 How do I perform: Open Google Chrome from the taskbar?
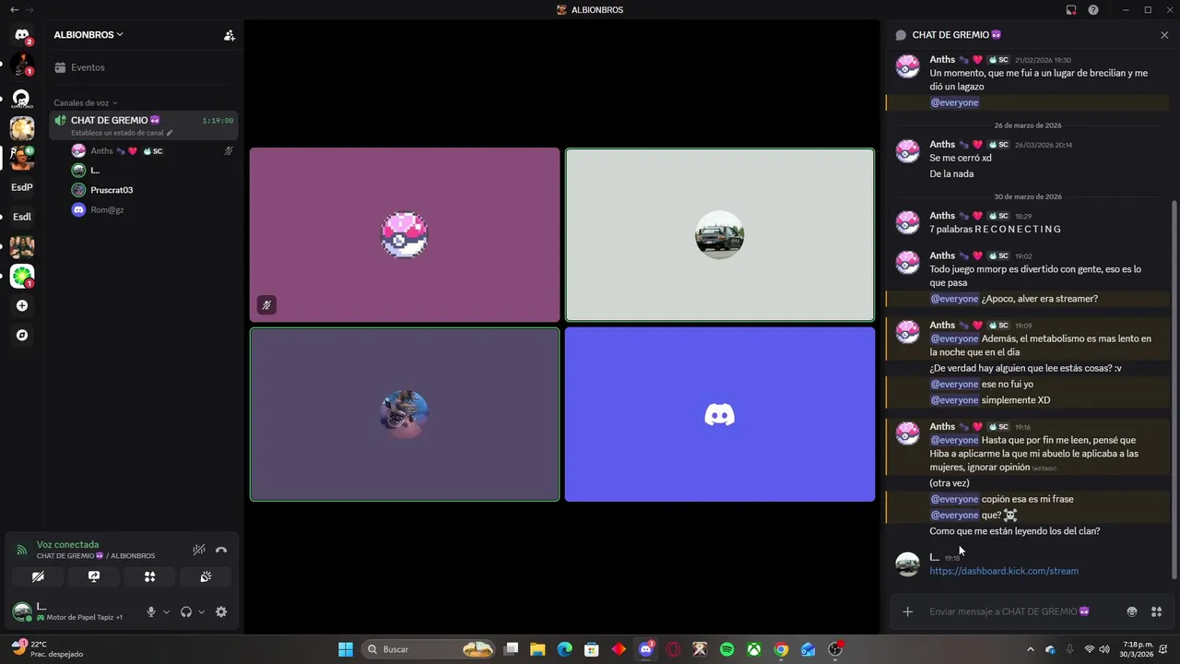(781, 649)
